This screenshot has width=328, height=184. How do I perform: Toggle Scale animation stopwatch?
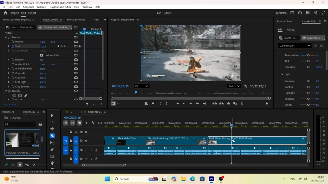13,46
